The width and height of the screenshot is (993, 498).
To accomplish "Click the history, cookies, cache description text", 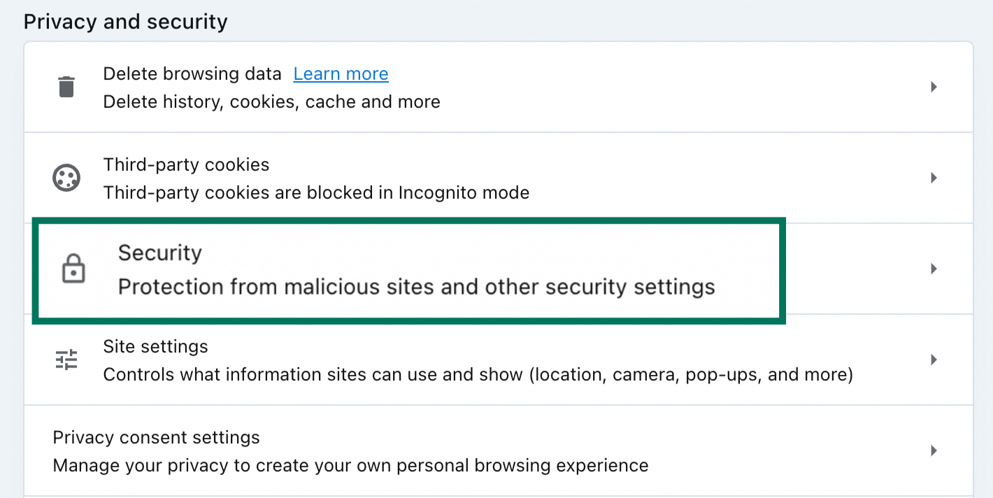I will pos(271,101).
